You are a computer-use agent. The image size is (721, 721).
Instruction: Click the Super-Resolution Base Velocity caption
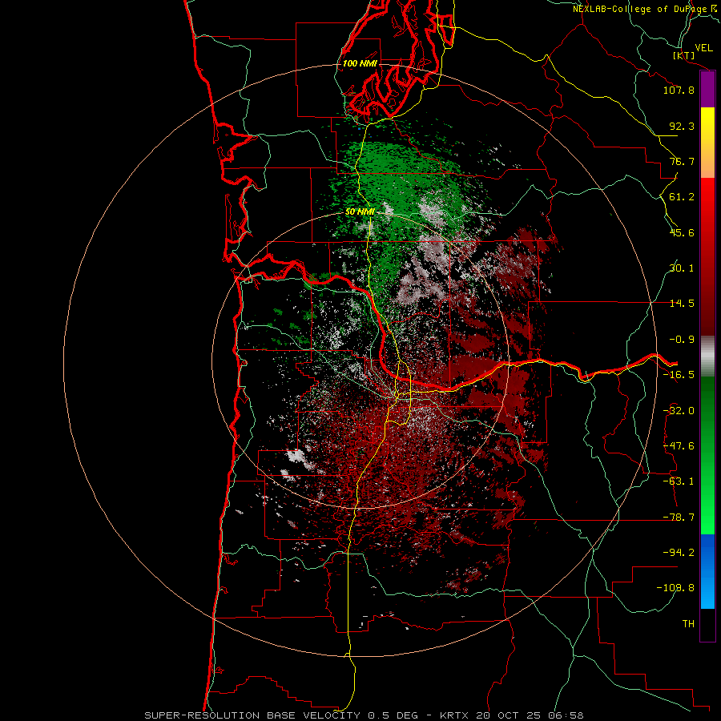[365, 715]
